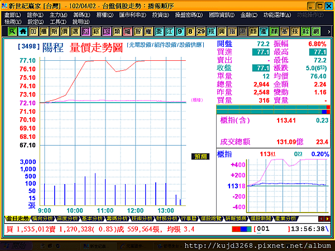Select the 權 toolbar icon

[x=149, y=32]
